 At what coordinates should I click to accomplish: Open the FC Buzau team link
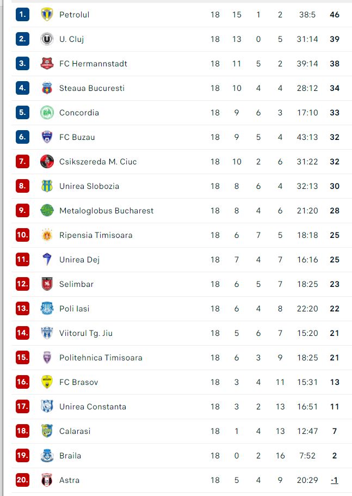pyautogui.click(x=77, y=137)
